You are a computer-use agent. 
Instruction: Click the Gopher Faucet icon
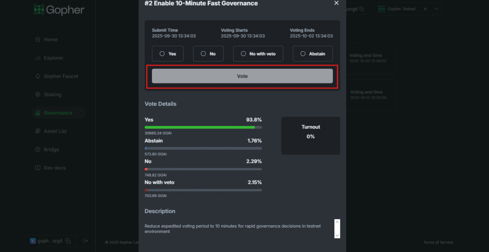pos(38,76)
